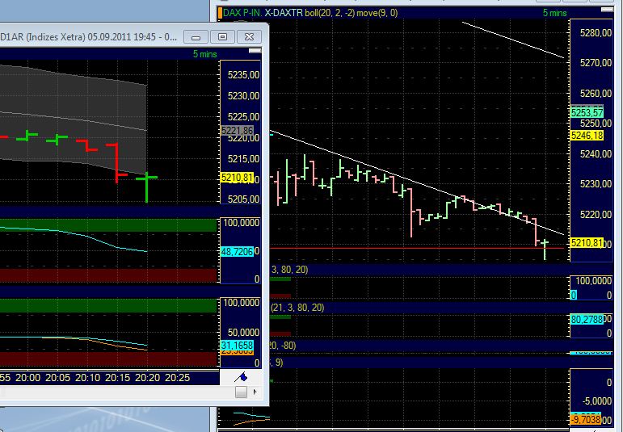Click the blue flag drawing icon below price axis
Image resolution: width=623 pixels, height=432 pixels.
241,377
